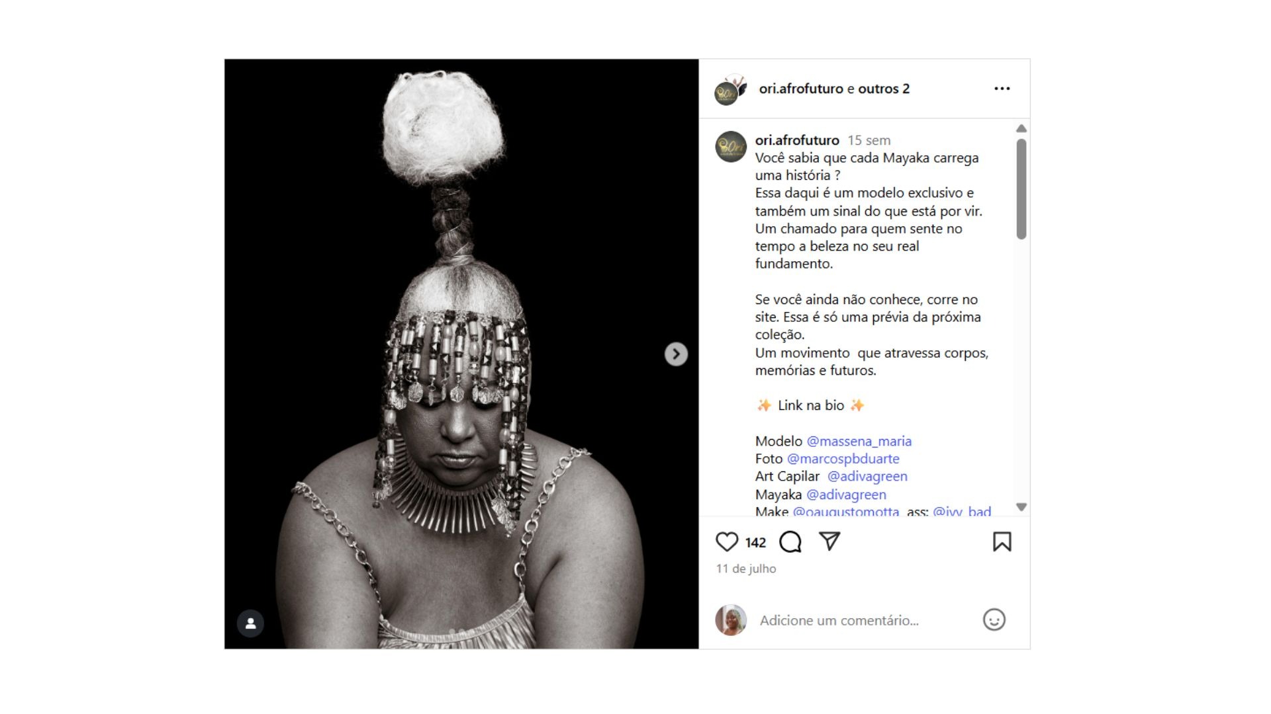Open the 'outros 2' collaborators list

pos(884,89)
